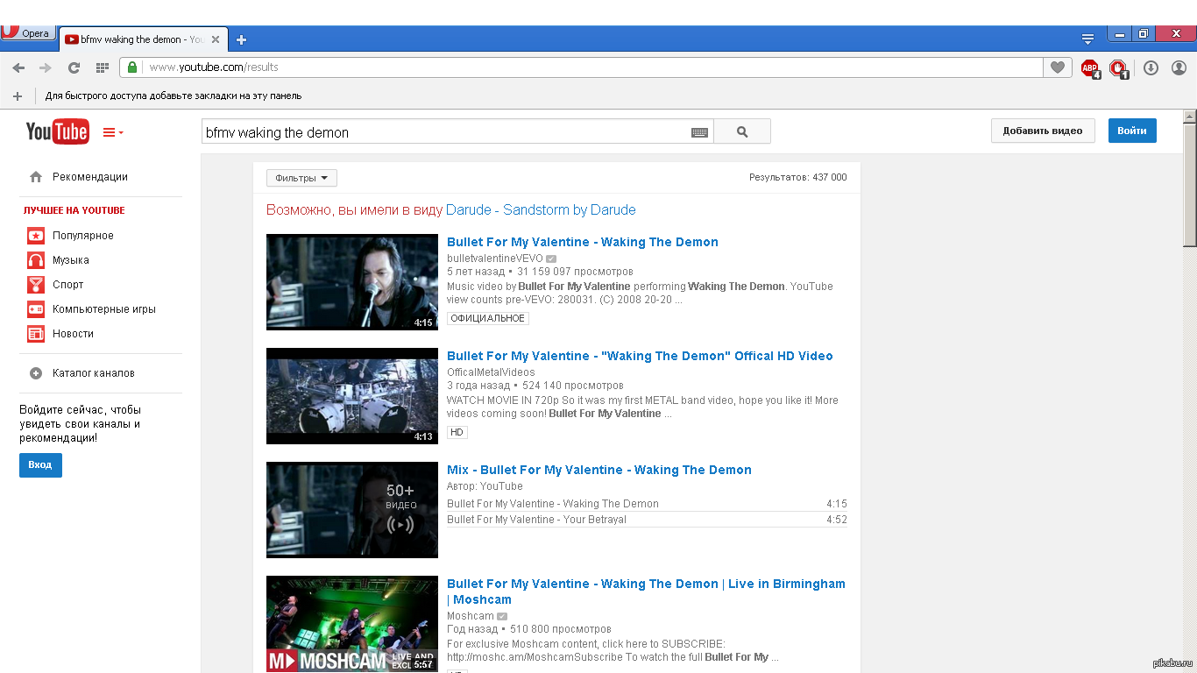This screenshot has width=1197, height=673.
Task: Open the Speed Dial grid icon
Action: click(x=102, y=67)
